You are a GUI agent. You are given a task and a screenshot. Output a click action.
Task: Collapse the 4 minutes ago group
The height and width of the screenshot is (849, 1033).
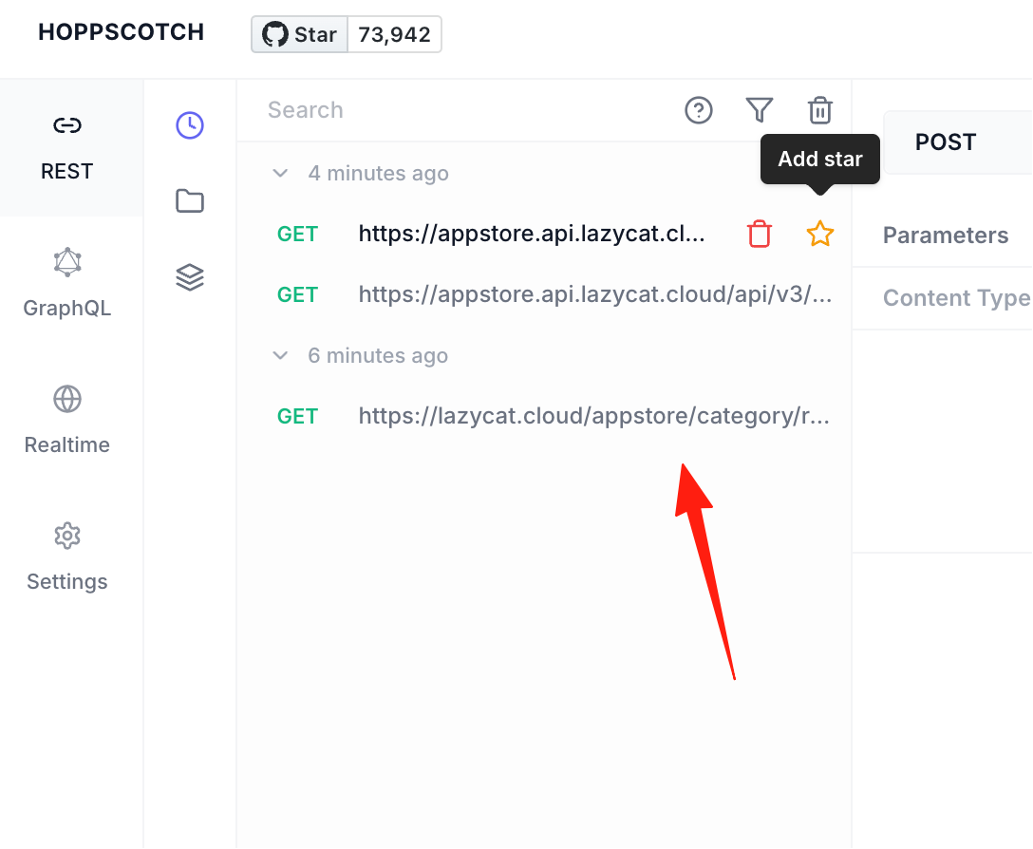[280, 174]
